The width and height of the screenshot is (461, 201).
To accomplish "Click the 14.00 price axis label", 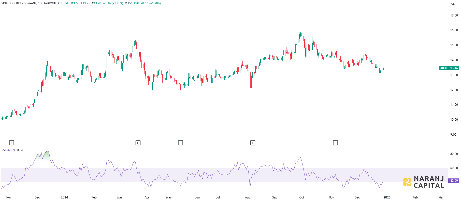I will pyautogui.click(x=454, y=60).
